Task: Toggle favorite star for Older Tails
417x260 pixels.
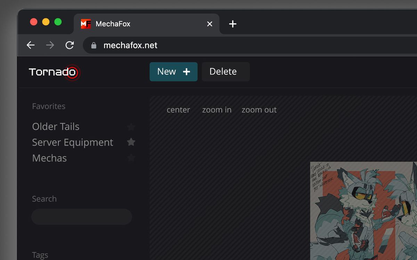Action: pyautogui.click(x=131, y=127)
